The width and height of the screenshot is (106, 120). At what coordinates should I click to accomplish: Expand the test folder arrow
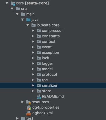pyautogui.click(x=17, y=118)
